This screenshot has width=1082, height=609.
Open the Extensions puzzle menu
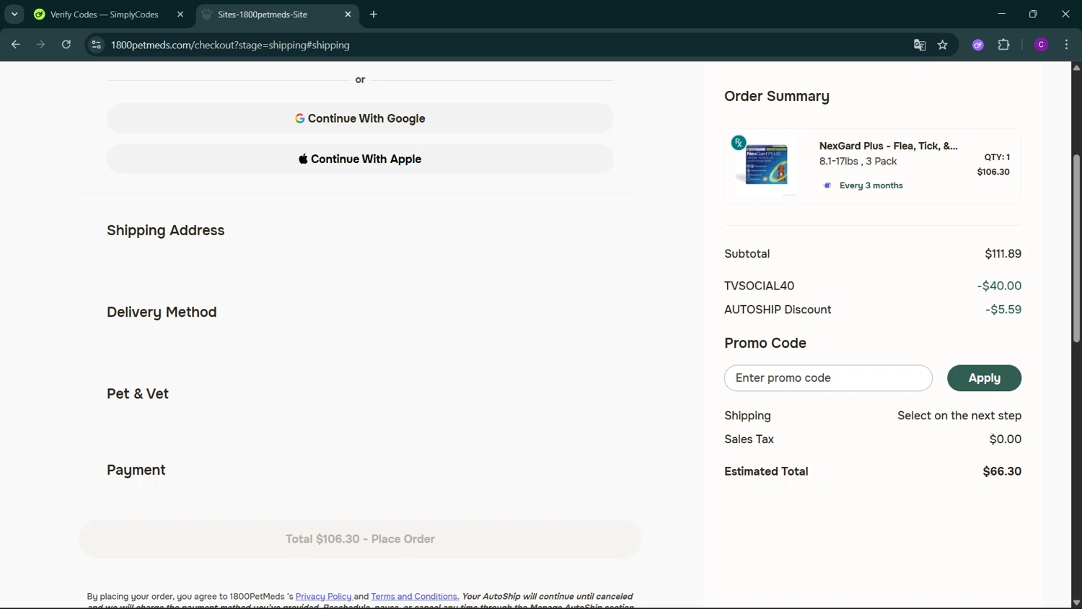(x=1004, y=45)
